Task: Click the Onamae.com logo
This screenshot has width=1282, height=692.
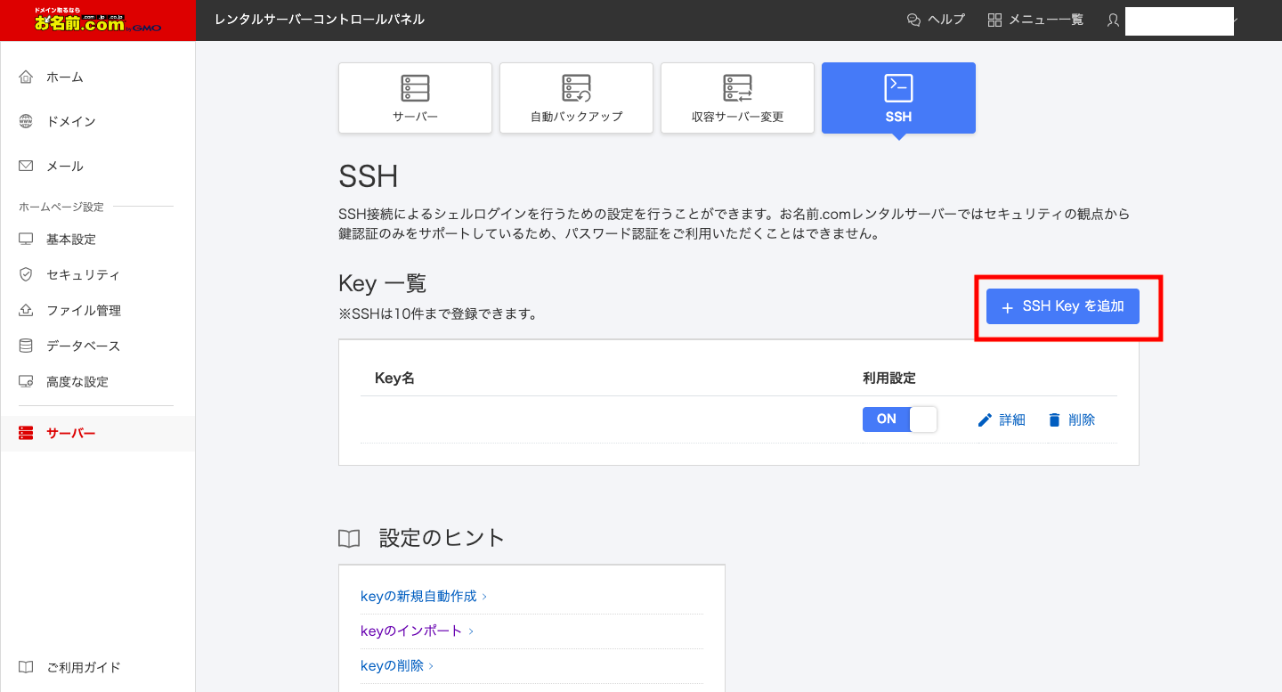Action: click(98, 20)
